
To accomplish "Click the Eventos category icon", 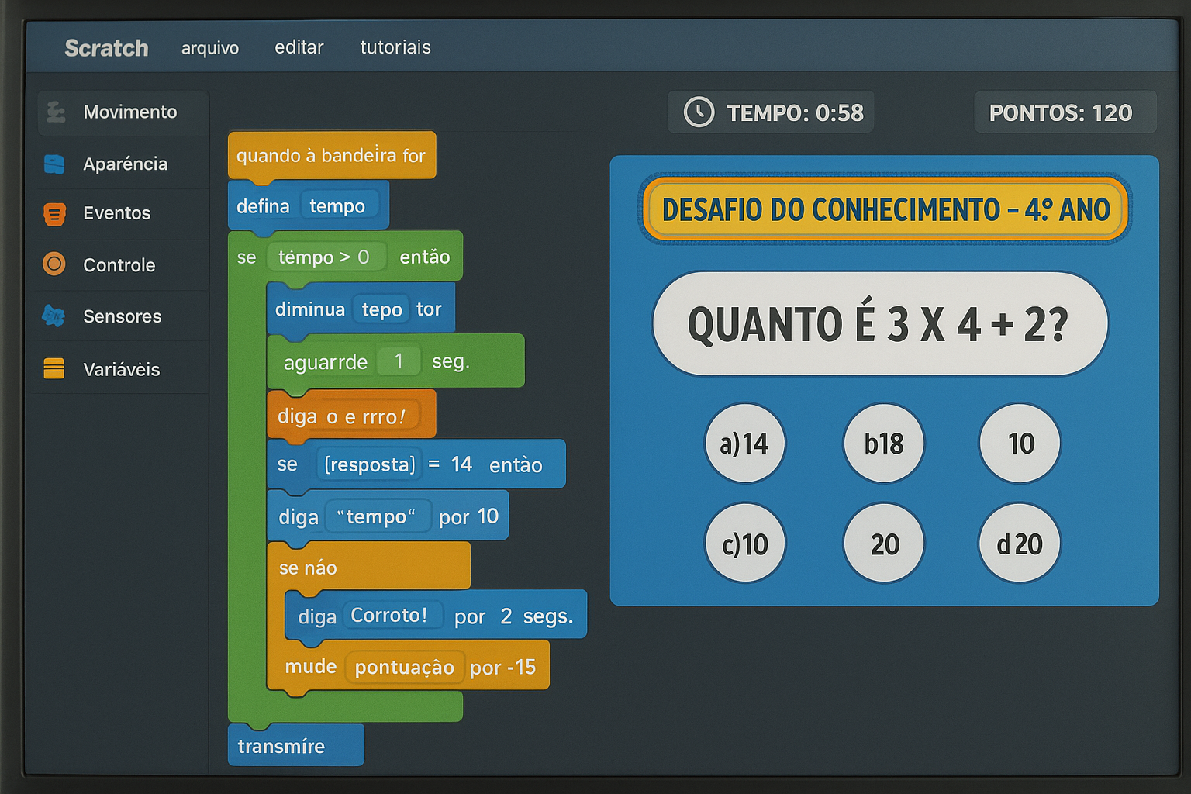I will [54, 213].
